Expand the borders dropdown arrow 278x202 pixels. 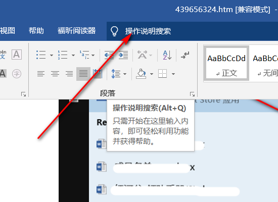[x=173, y=74]
